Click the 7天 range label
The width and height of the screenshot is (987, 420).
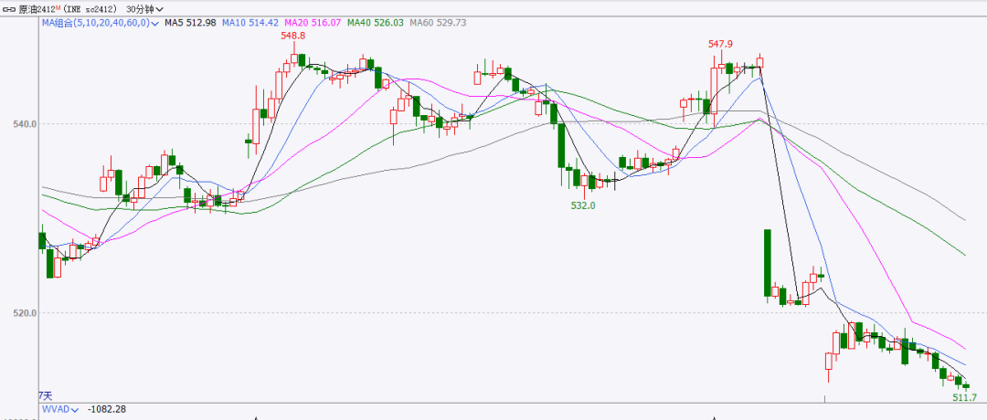[44, 395]
